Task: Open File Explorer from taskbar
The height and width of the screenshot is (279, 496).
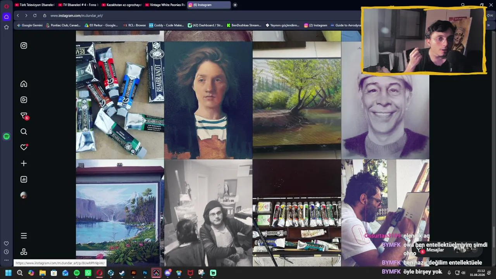Action: pyautogui.click(x=43, y=273)
